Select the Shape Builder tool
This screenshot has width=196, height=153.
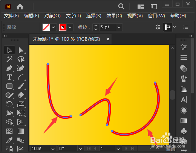9,122
